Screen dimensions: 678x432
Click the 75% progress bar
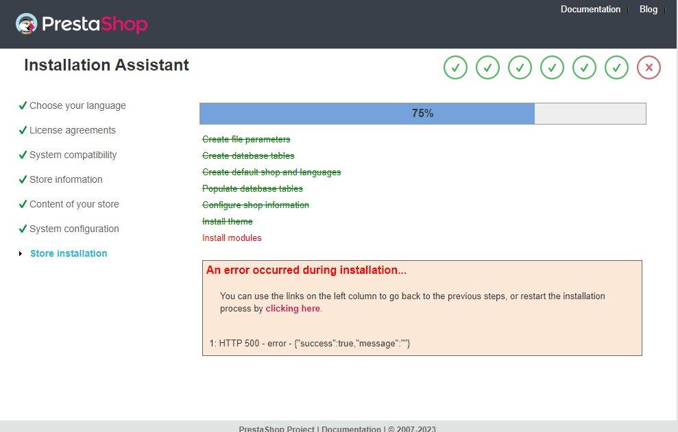423,114
